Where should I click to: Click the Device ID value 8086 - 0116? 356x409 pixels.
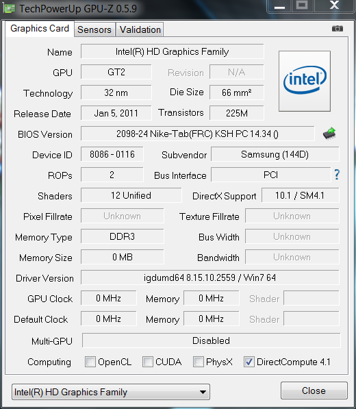tap(112, 154)
